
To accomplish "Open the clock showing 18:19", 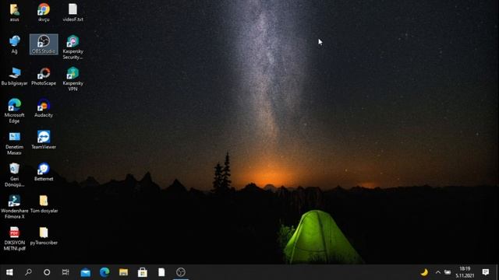I will (x=465, y=272).
